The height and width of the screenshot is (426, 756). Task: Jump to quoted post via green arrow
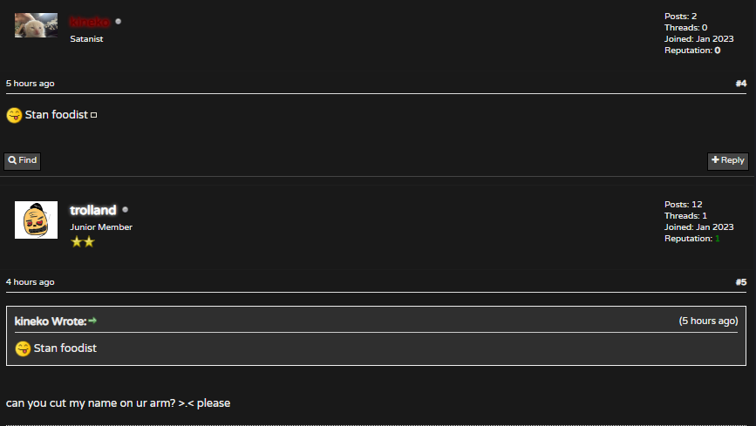[92, 321]
